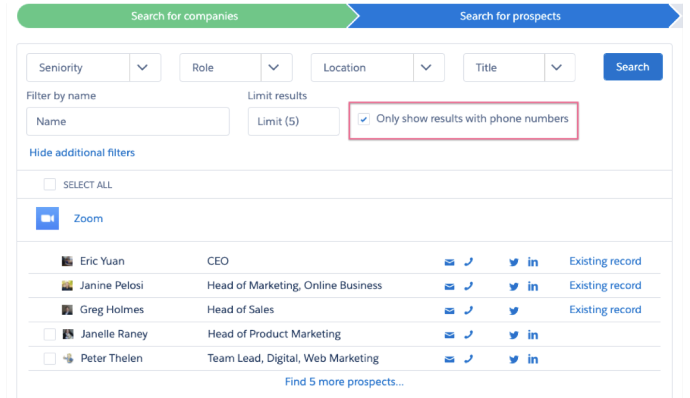Go to Search for companies step
Image resolution: width=690 pixels, height=398 pixels.
pyautogui.click(x=184, y=16)
